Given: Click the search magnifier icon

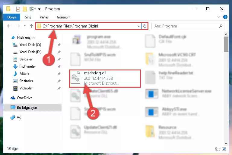Looking at the screenshot, I should click(x=221, y=26).
